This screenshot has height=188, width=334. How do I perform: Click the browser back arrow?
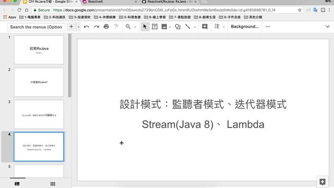[5, 10]
